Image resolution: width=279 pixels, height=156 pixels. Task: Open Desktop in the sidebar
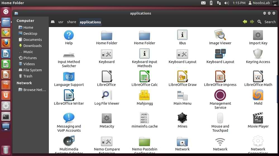pyautogui.click(x=30, y=33)
